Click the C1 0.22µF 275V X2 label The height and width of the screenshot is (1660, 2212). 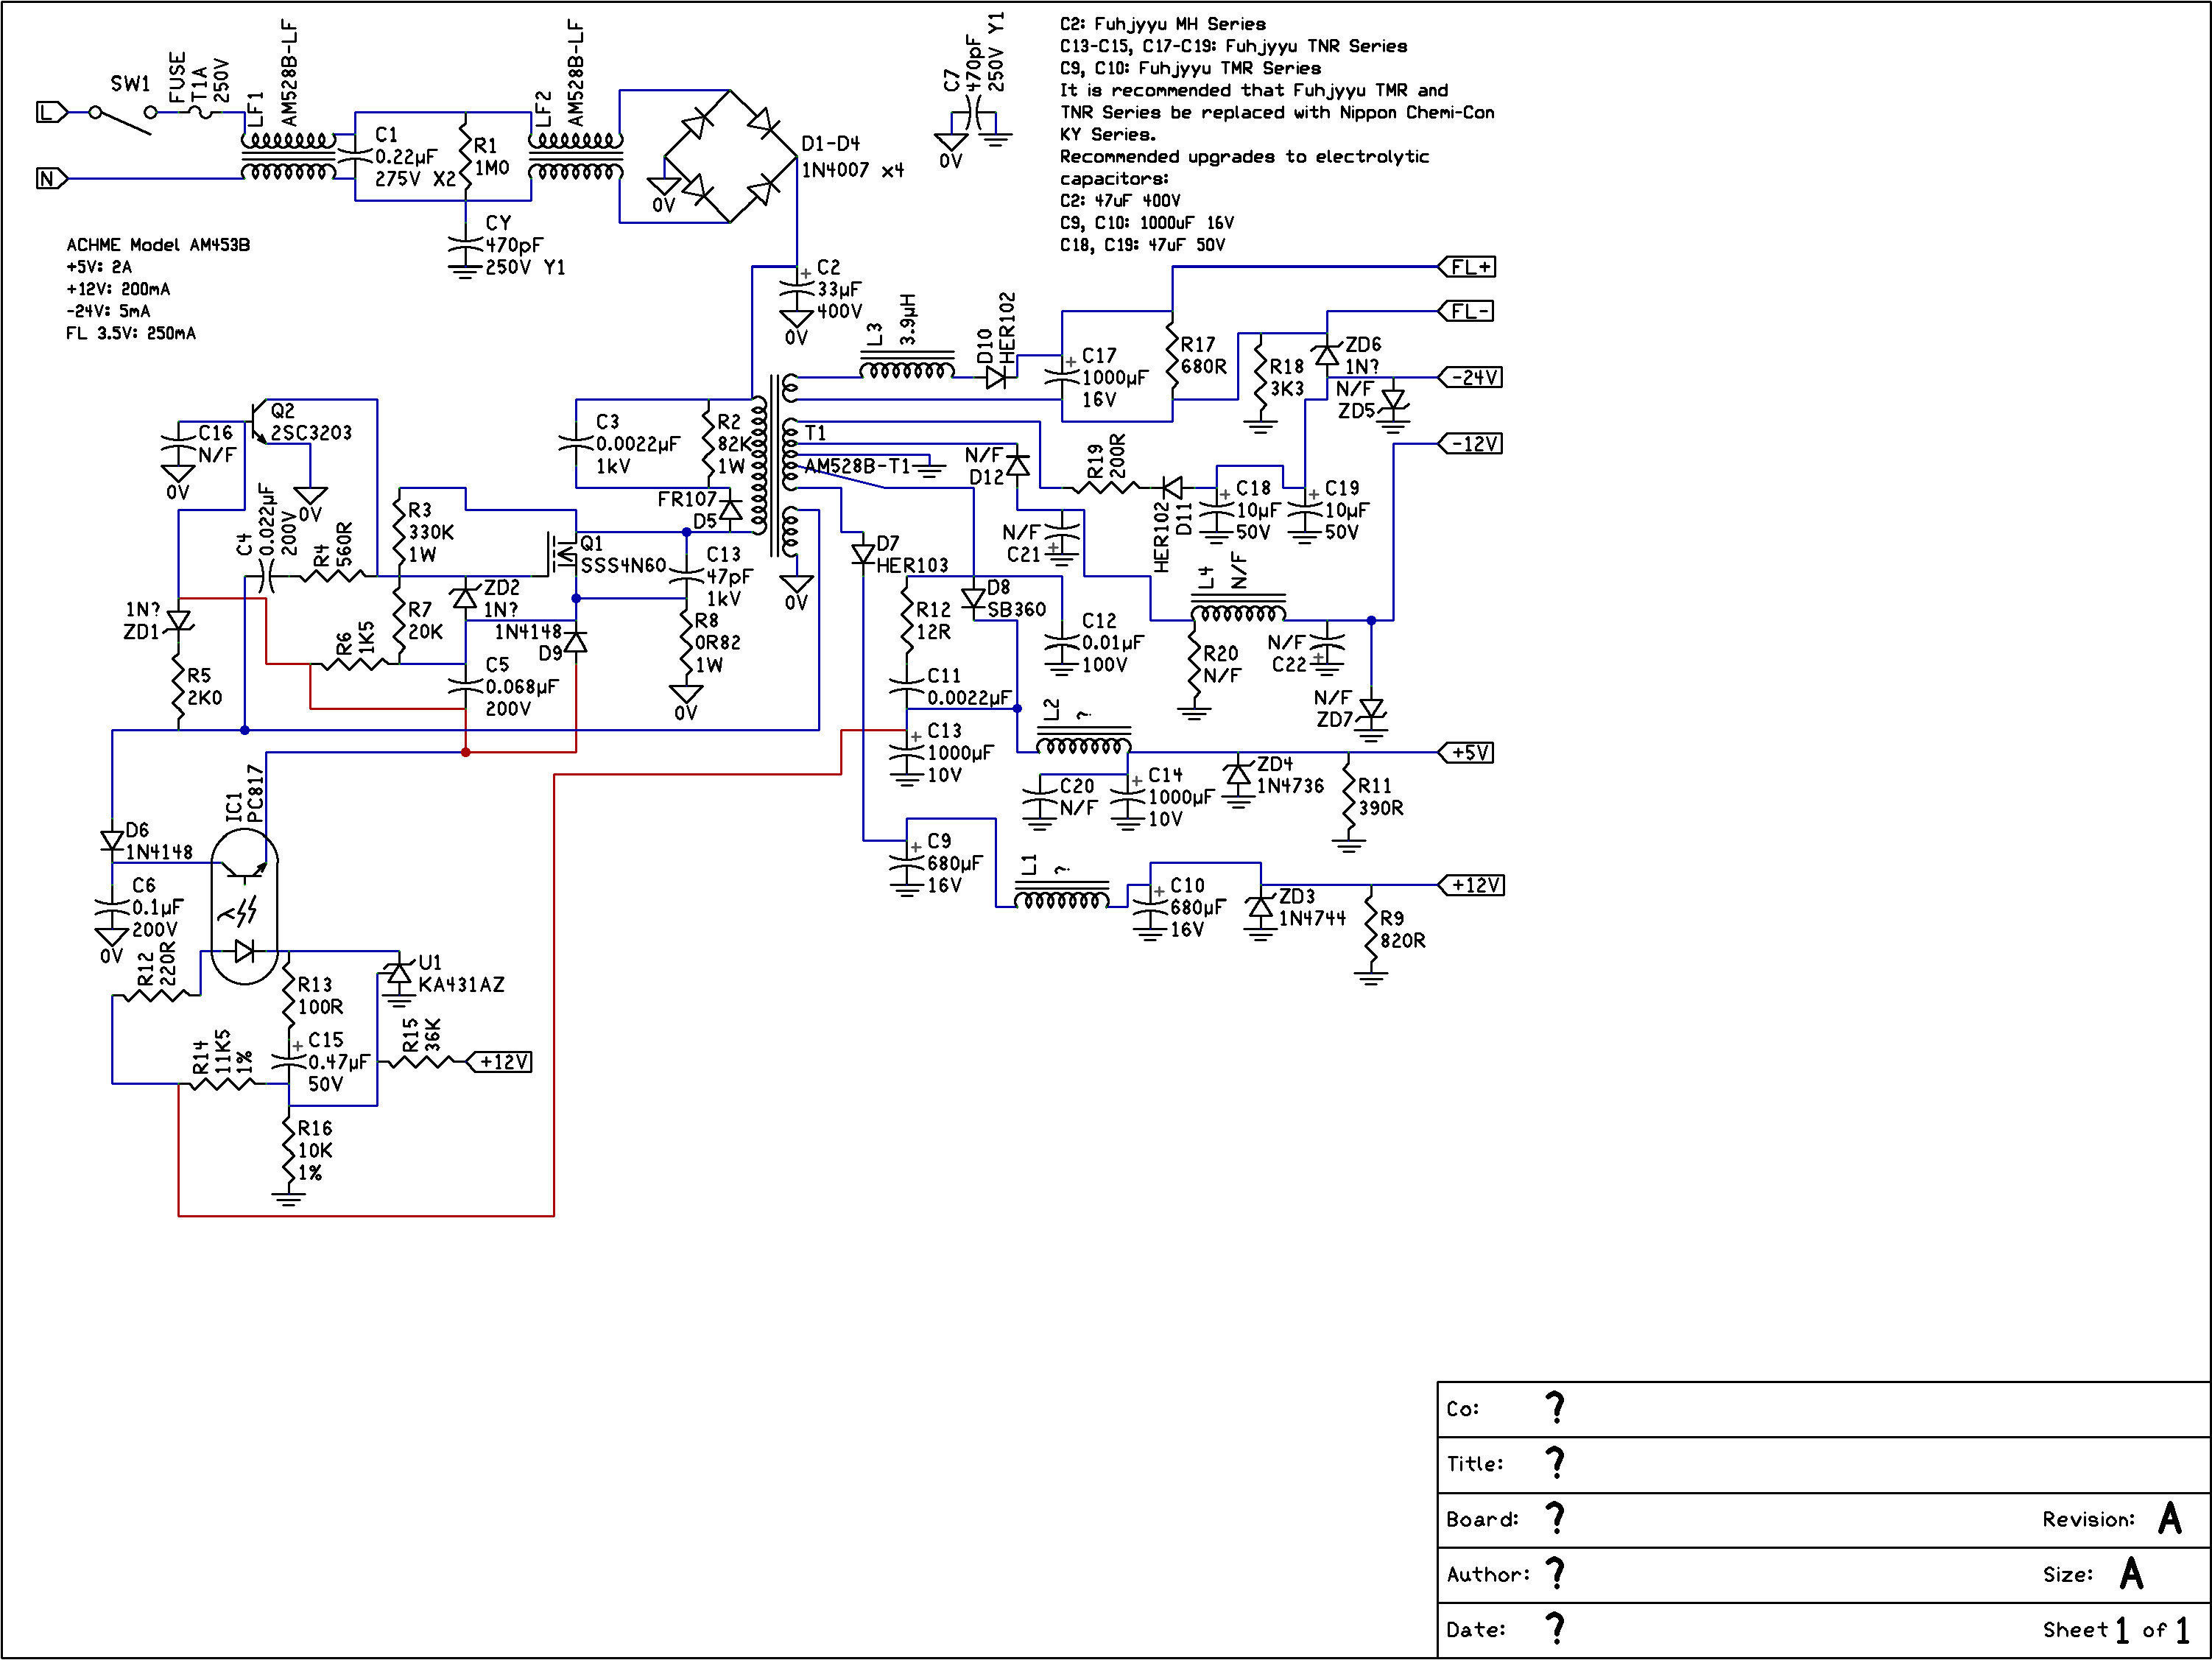click(x=415, y=157)
